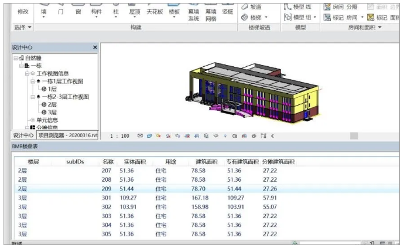The width and height of the screenshot is (404, 248).
Task: Collapse the 一栋2-3层工作视图 node
Action: point(33,97)
